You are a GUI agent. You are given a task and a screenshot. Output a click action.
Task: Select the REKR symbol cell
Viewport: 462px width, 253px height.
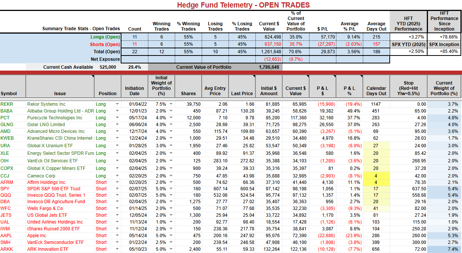[13, 104]
